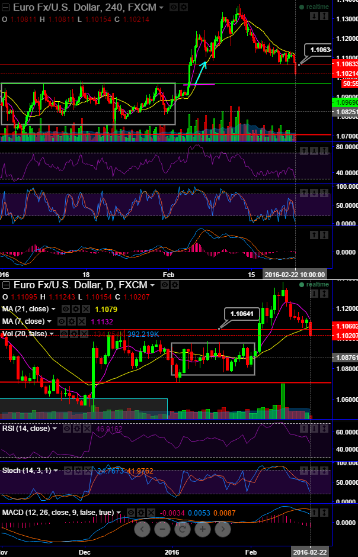The image size is (358, 557).
Task: Open MACD indicator settings gear
Action: click(x=141, y=513)
